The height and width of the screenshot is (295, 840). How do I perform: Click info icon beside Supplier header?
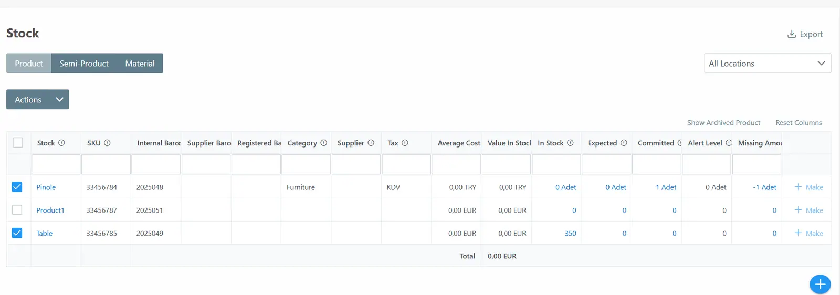[371, 143]
